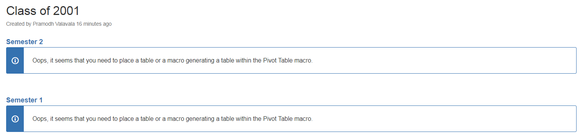
Task: Click the info icon in Semester 1 panel
Action: (x=15, y=119)
